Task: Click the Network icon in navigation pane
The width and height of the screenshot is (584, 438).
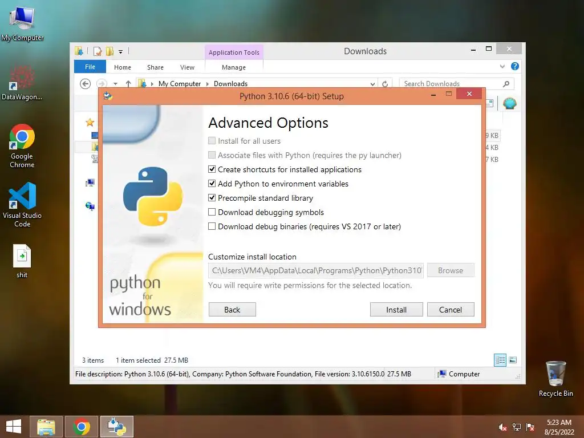Action: pyautogui.click(x=90, y=206)
